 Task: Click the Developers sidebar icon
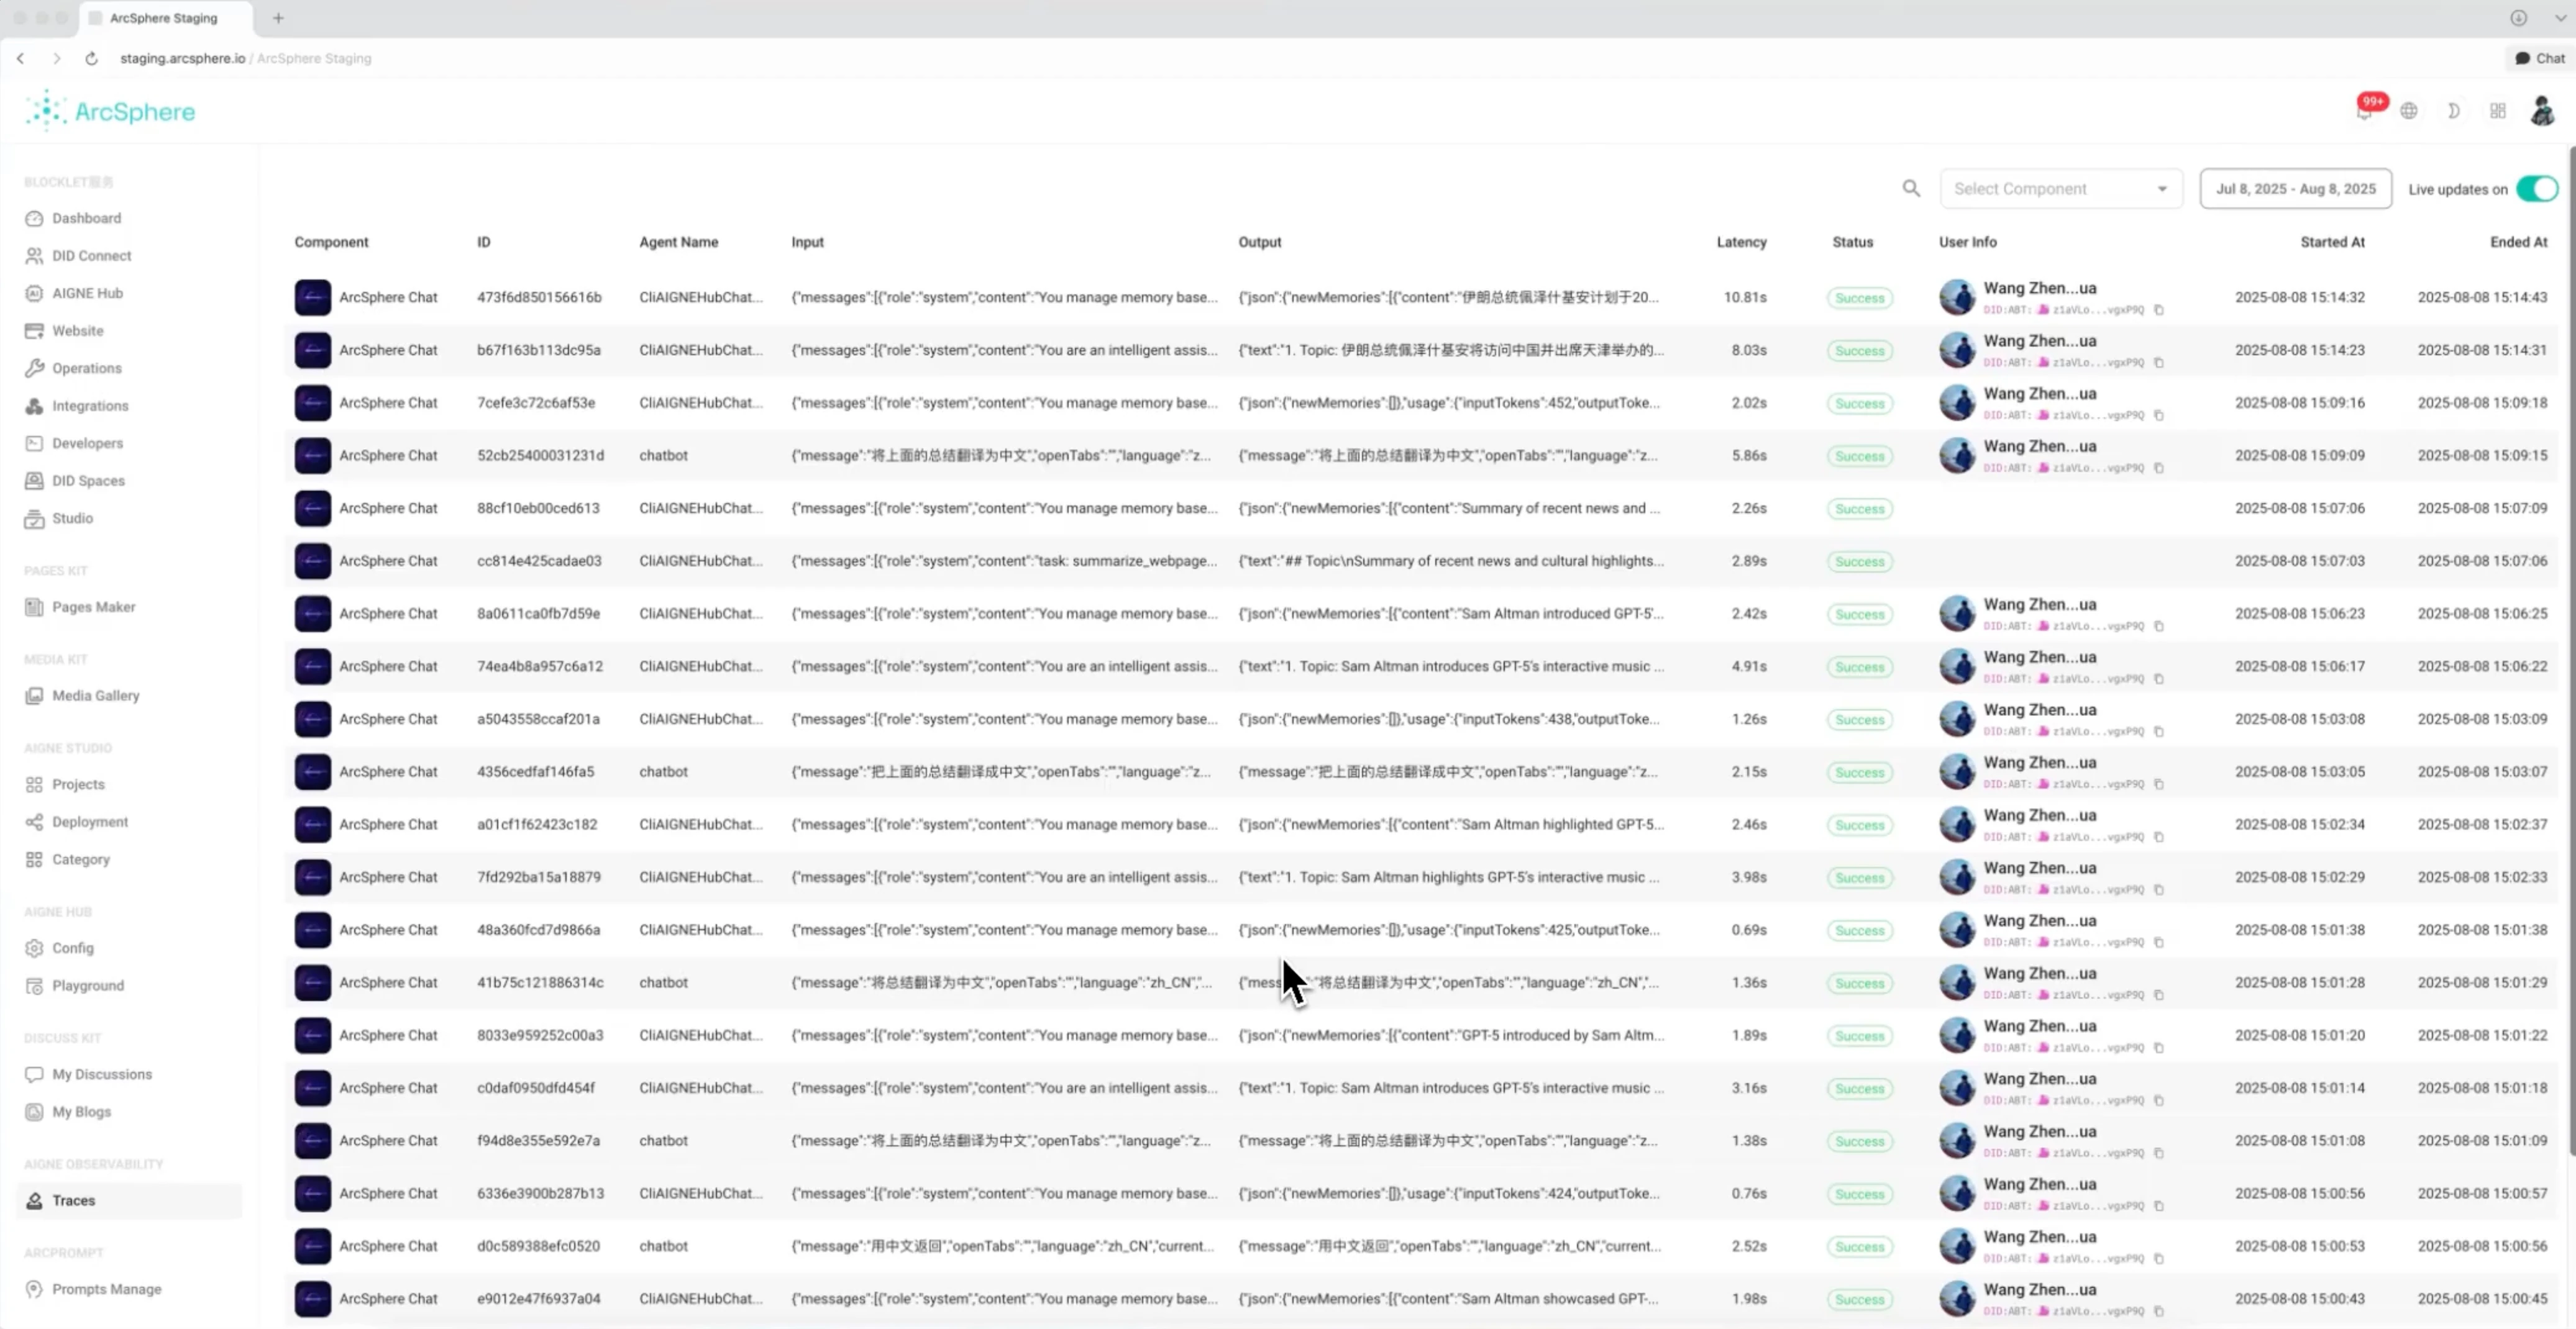point(34,443)
